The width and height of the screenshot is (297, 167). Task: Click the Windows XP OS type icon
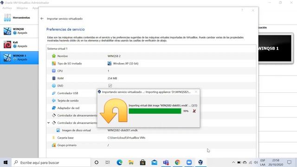(x=110, y=64)
